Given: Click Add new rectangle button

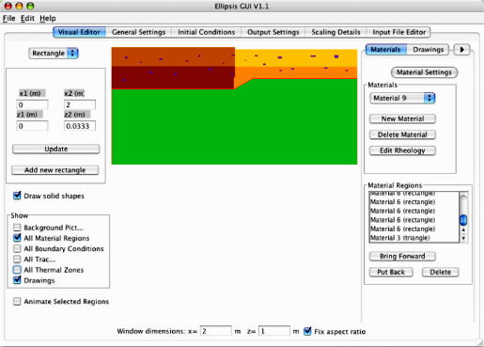Looking at the screenshot, I should (x=55, y=170).
